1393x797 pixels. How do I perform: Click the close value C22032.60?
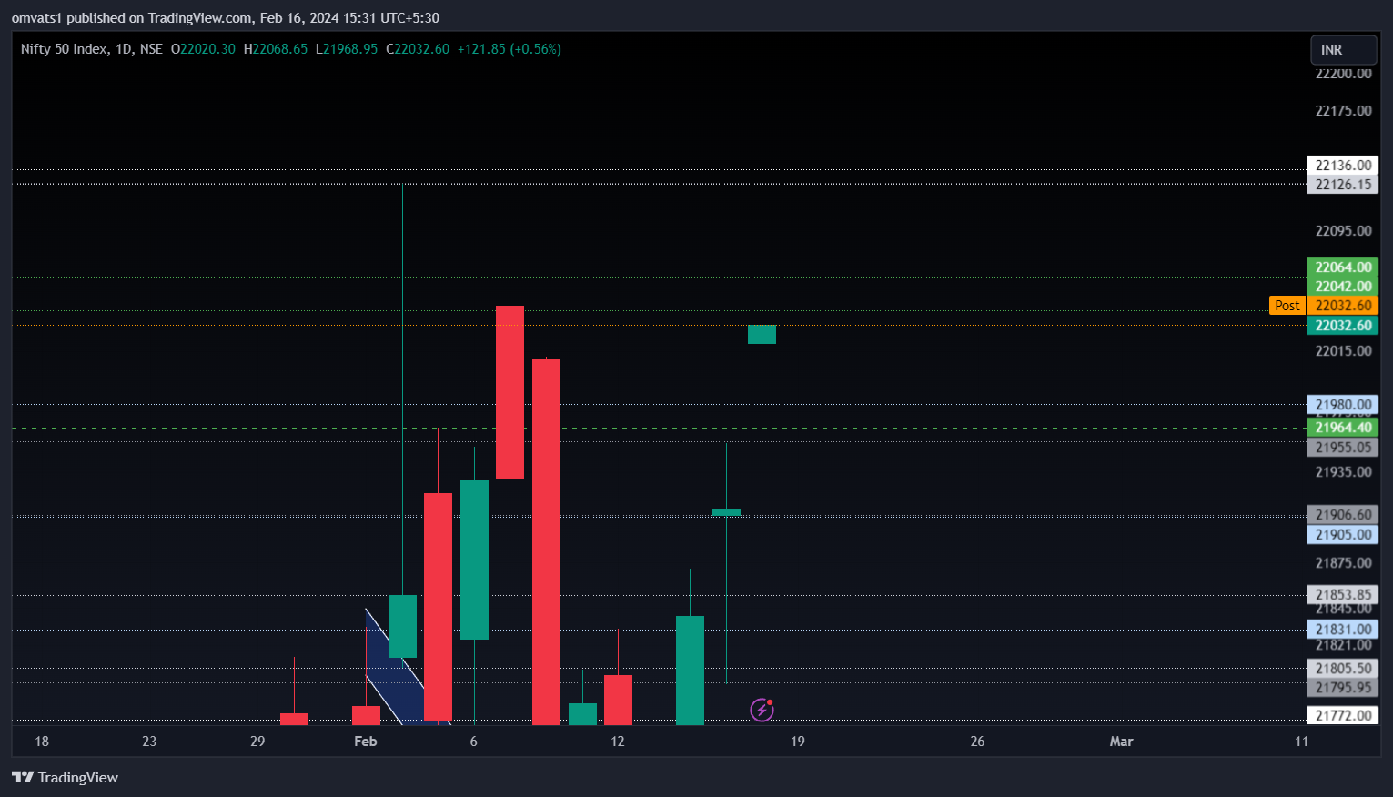pyautogui.click(x=418, y=49)
